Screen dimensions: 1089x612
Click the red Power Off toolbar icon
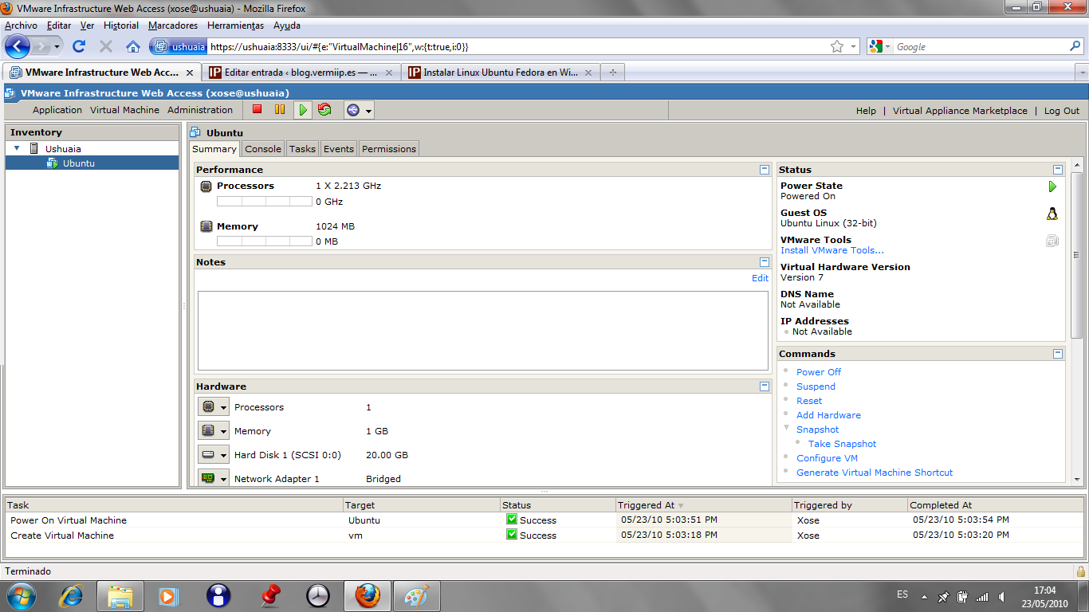click(x=257, y=110)
